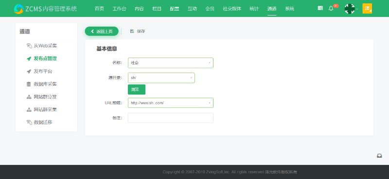The height and width of the screenshot is (179, 389).
Task: Click the inbox tray icon at bottom right
Action: point(379,156)
